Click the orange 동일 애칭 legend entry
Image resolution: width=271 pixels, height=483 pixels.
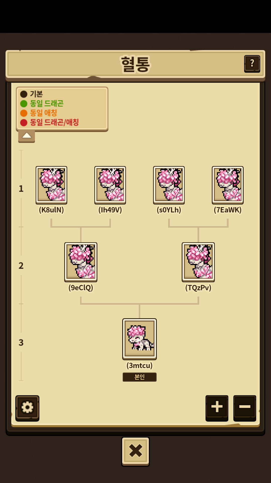click(x=39, y=113)
